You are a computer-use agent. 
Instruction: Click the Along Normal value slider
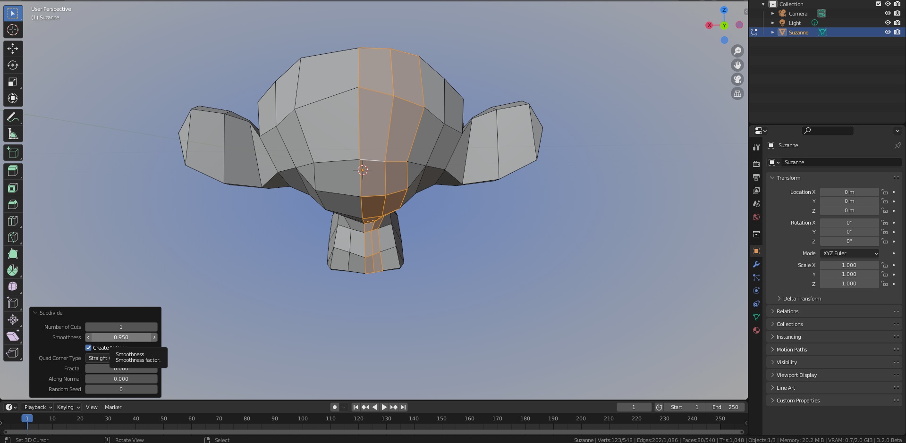point(121,379)
